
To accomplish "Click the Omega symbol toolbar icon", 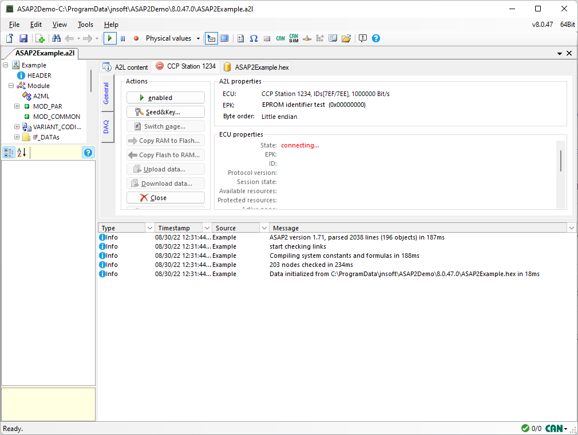I will click(254, 38).
